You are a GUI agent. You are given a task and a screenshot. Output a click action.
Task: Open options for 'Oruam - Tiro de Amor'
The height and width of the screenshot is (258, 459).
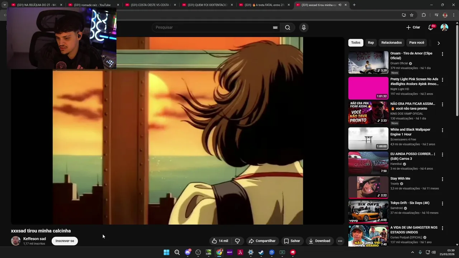tap(442, 54)
